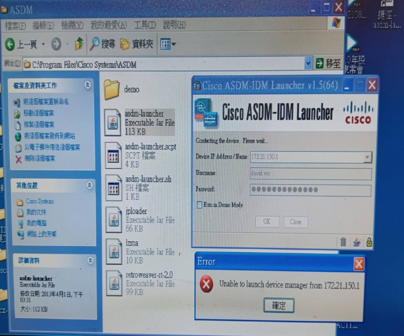Close the Error dialog with X

click(359, 264)
